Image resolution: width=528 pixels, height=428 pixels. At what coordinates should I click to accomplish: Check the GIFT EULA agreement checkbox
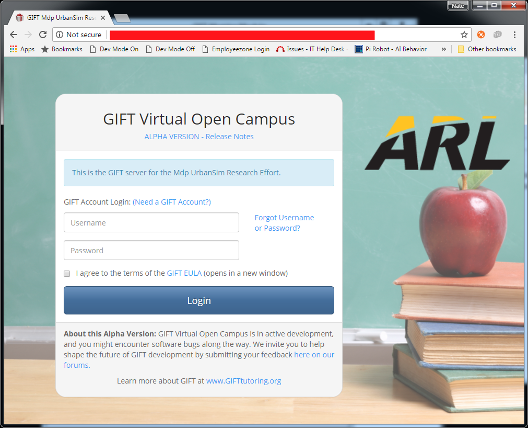[67, 274]
